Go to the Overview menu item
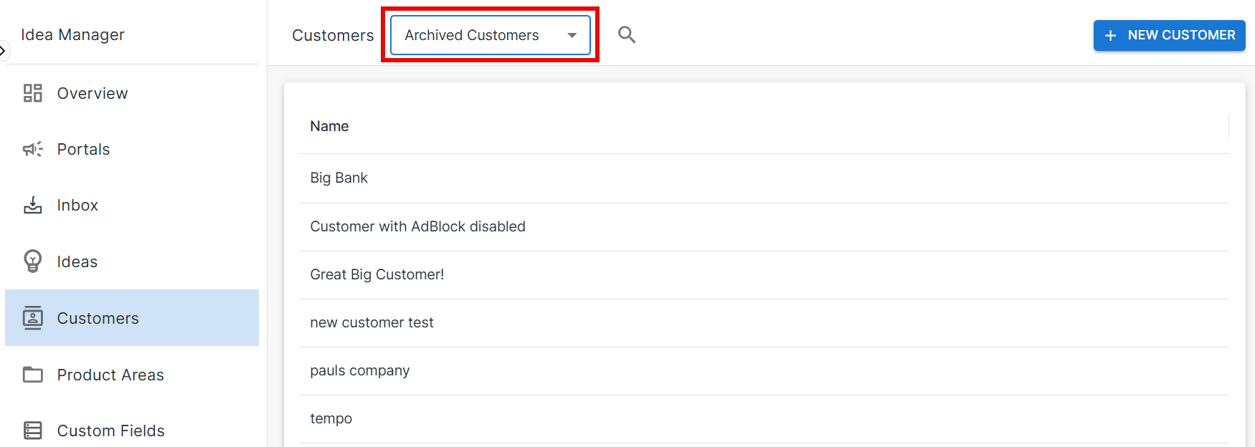 point(93,93)
